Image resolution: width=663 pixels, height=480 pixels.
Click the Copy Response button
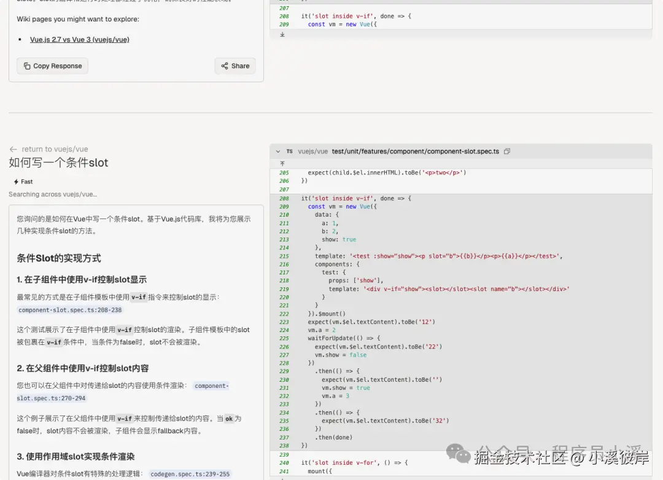coord(52,66)
